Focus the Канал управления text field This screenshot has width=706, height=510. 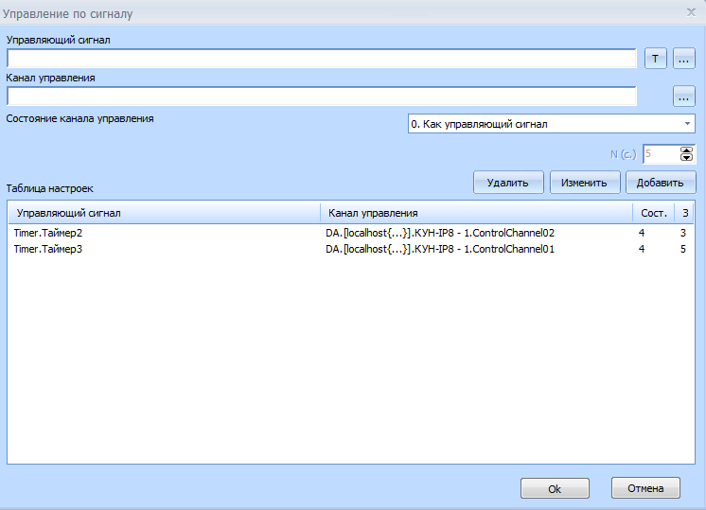point(322,97)
